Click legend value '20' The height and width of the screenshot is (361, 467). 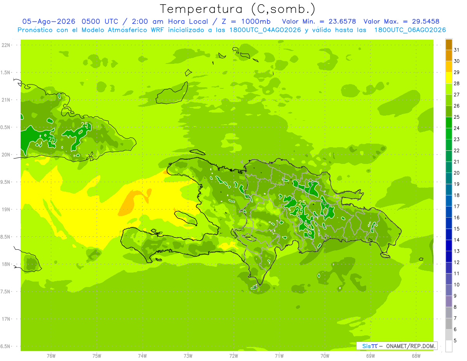point(457,173)
